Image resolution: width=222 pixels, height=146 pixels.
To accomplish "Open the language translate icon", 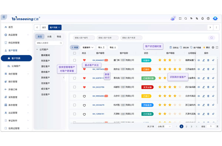I will (x=197, y=18).
